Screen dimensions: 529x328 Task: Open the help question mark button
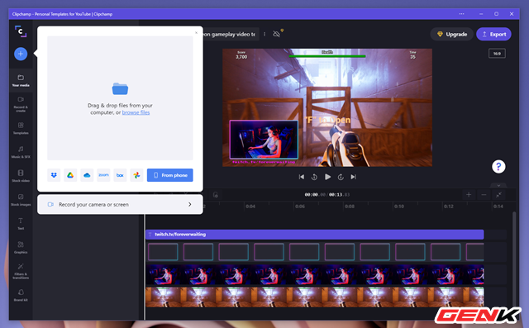point(498,167)
